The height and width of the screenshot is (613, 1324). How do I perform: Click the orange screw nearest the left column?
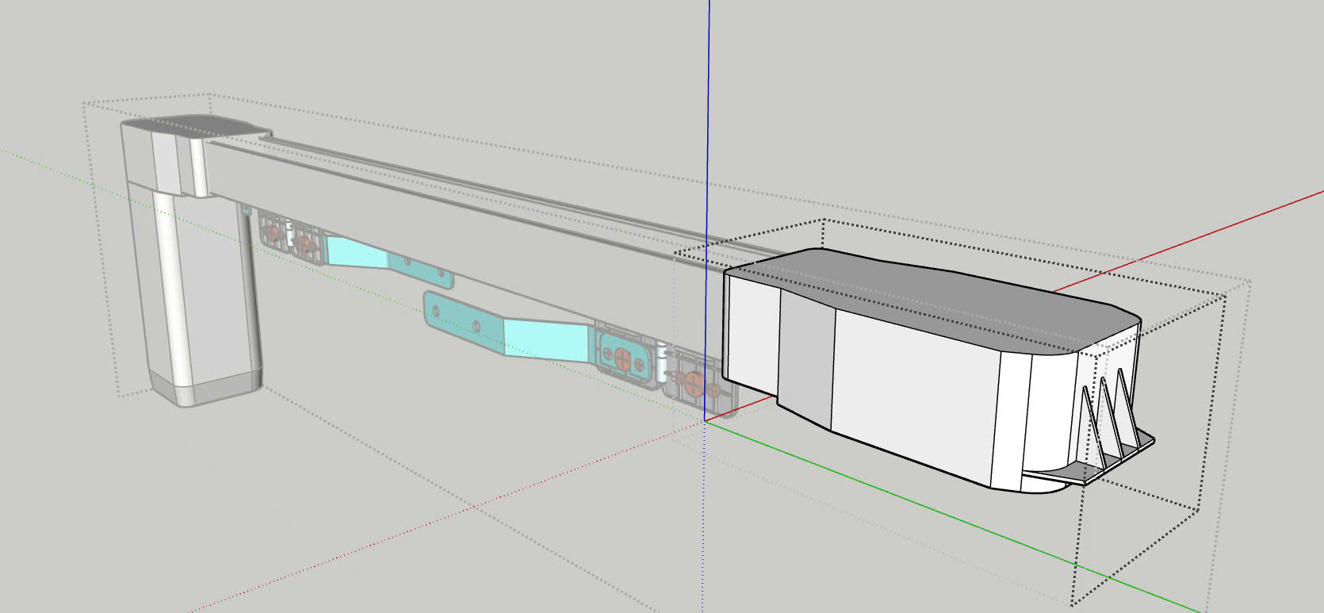272,233
